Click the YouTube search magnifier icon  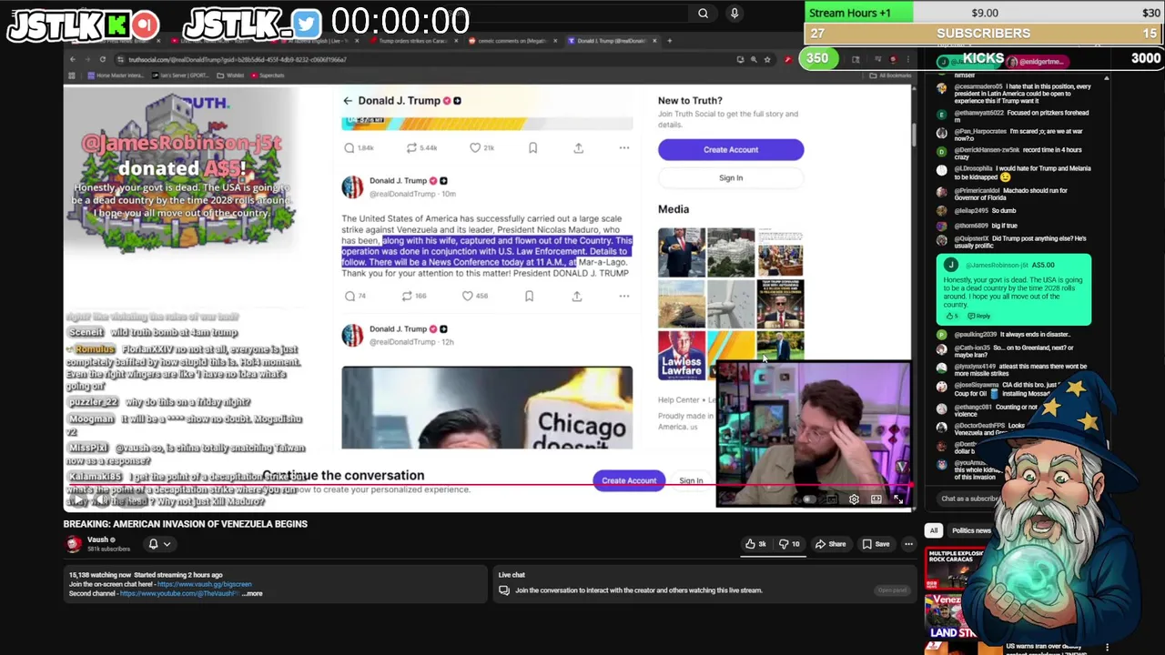(703, 14)
